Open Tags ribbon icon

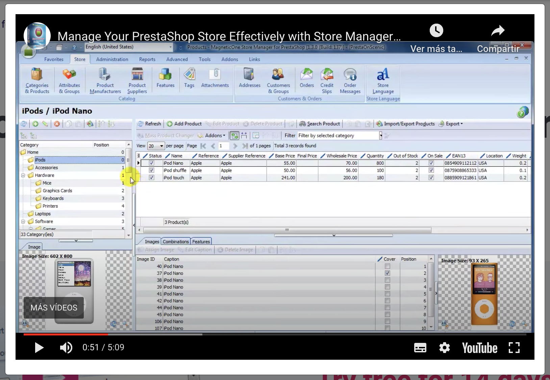[189, 78]
